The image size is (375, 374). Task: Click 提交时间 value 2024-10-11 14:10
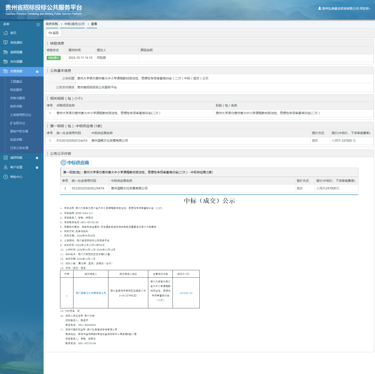pyautogui.click(x=80, y=58)
